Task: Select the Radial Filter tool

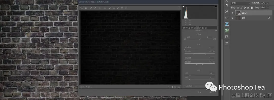Action: tap(126, 8)
